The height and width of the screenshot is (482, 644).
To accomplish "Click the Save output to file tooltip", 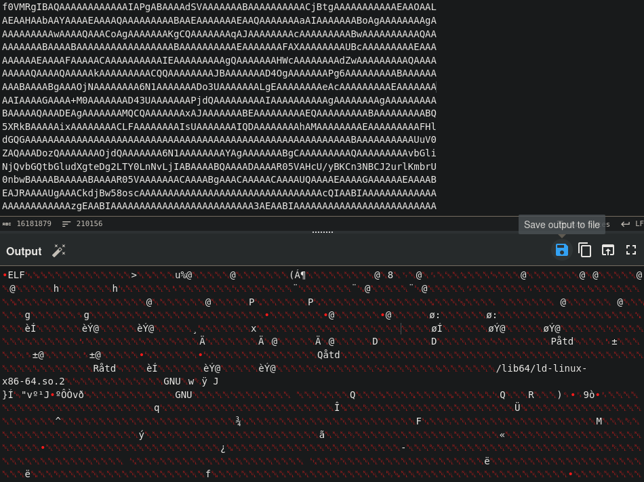I will click(561, 225).
